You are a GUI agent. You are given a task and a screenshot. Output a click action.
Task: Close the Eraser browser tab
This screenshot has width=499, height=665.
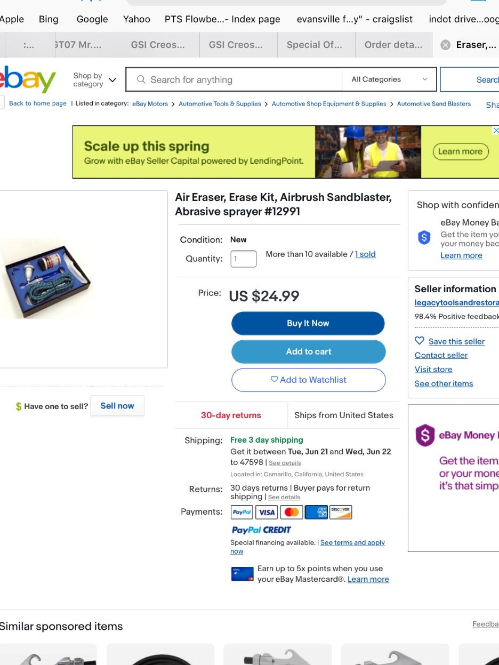point(445,45)
